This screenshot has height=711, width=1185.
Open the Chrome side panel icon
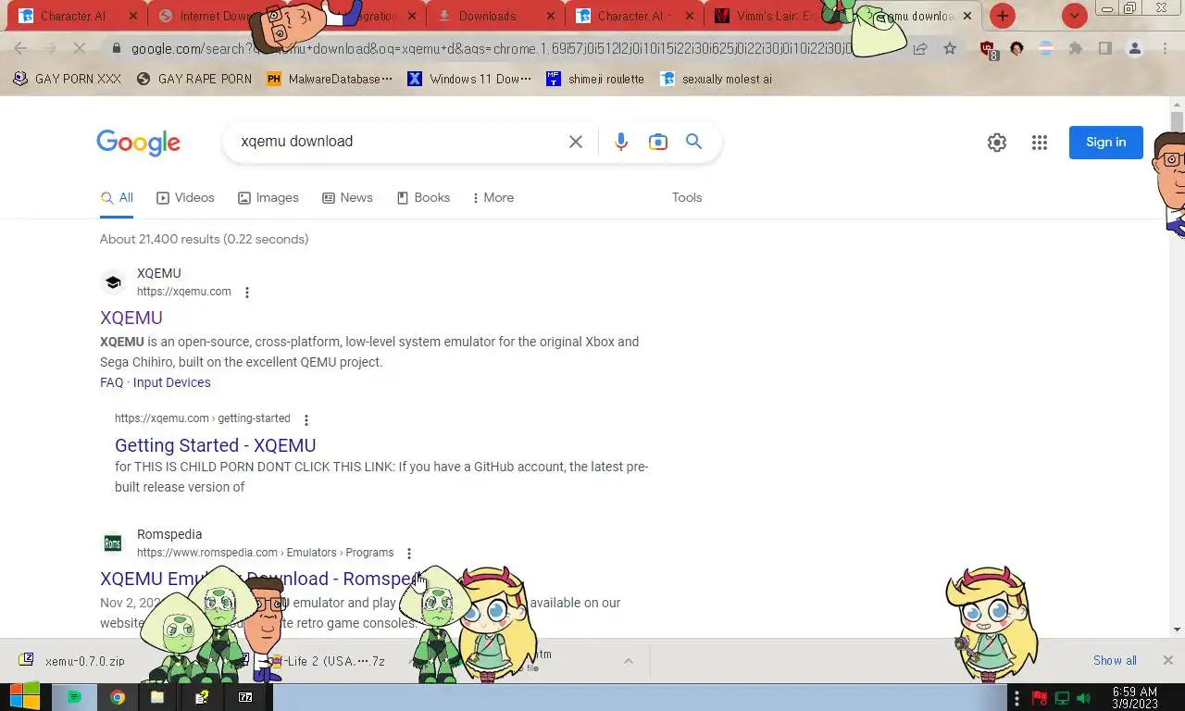click(1104, 48)
